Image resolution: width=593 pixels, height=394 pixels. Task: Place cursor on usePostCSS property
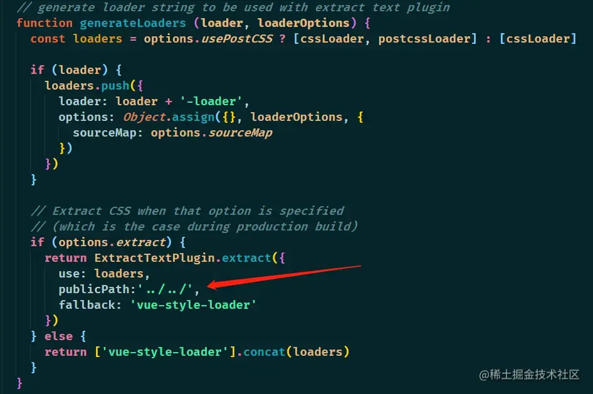[237, 39]
